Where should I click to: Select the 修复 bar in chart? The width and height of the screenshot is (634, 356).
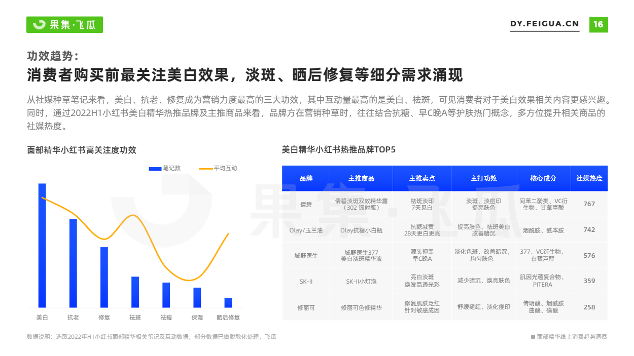(104, 278)
